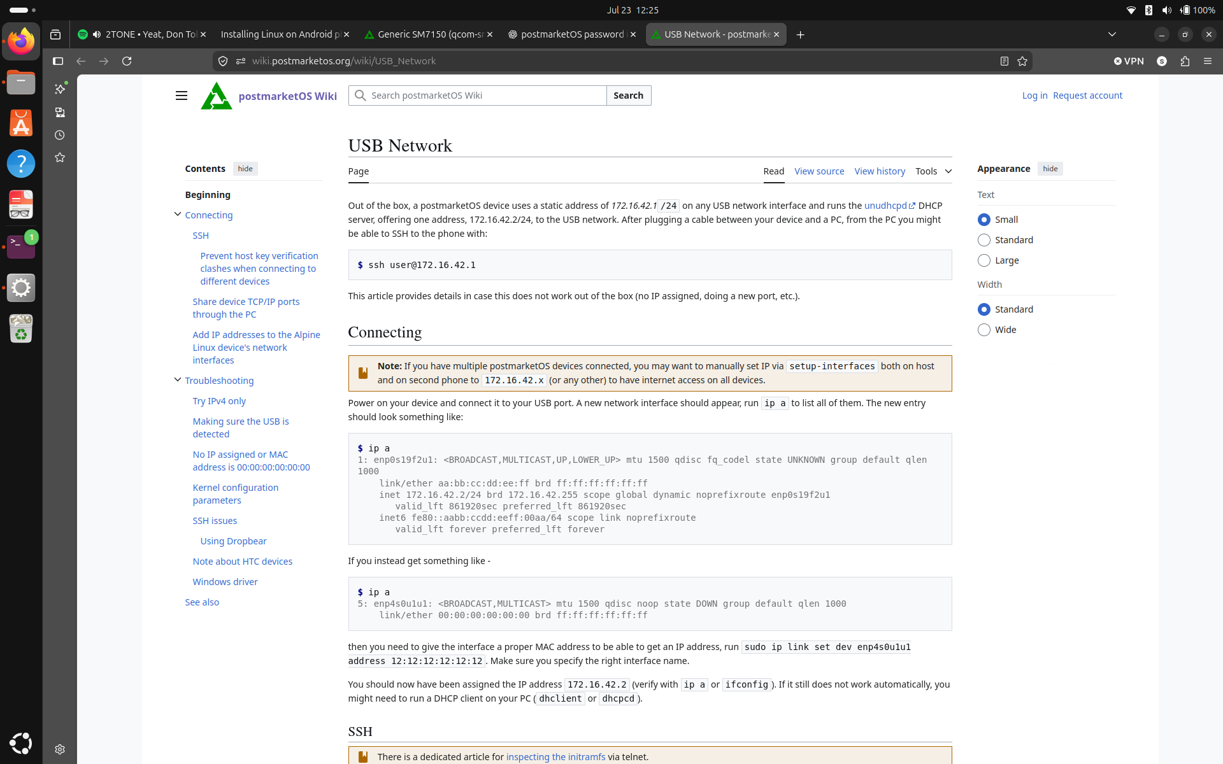Select Standard page width

(984, 309)
